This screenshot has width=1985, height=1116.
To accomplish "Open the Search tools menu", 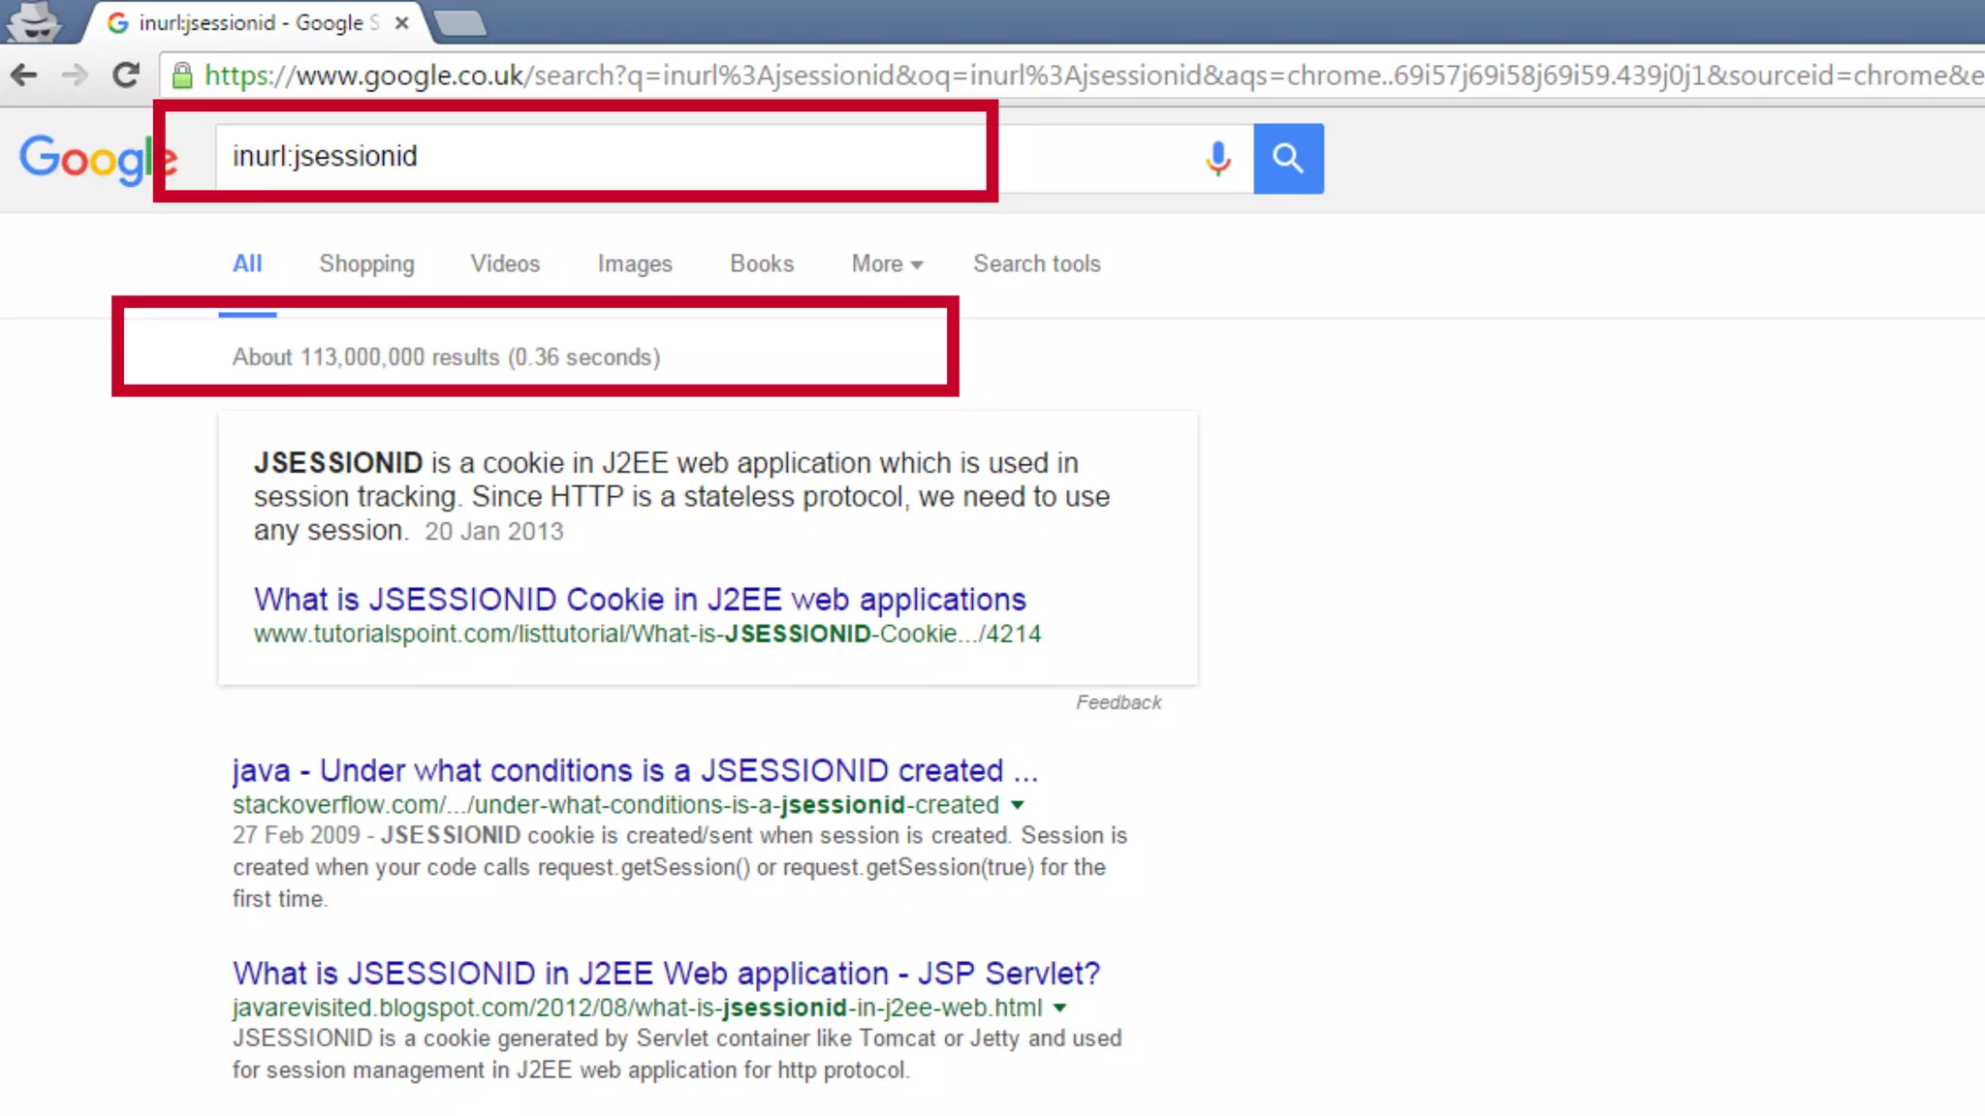I will point(1036,263).
